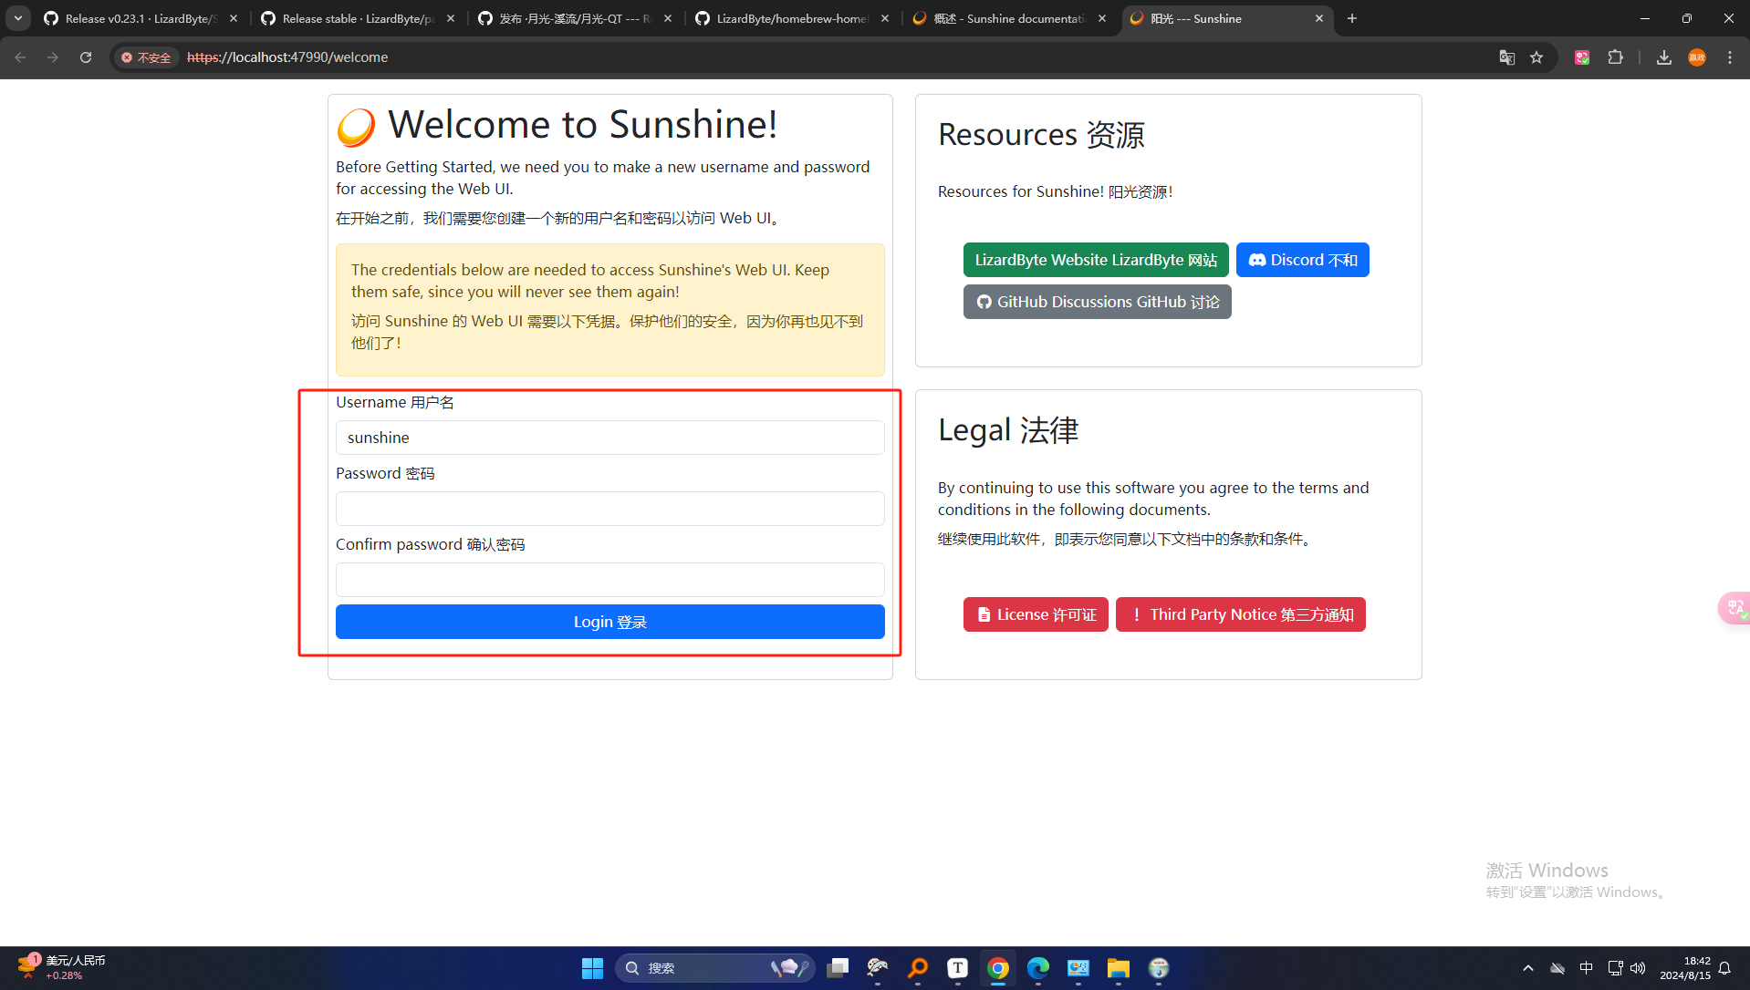Focus the Confirm password field
This screenshot has width=1750, height=990.
pos(610,580)
